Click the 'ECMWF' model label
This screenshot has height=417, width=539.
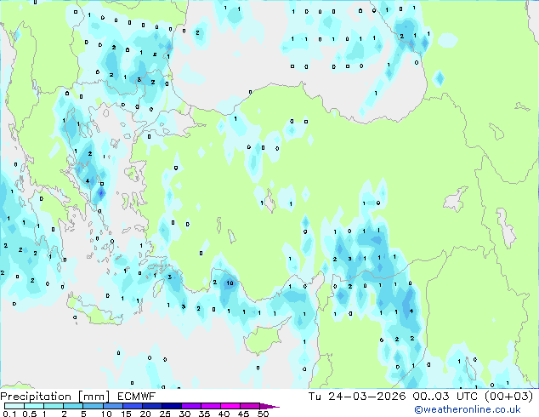(137, 397)
